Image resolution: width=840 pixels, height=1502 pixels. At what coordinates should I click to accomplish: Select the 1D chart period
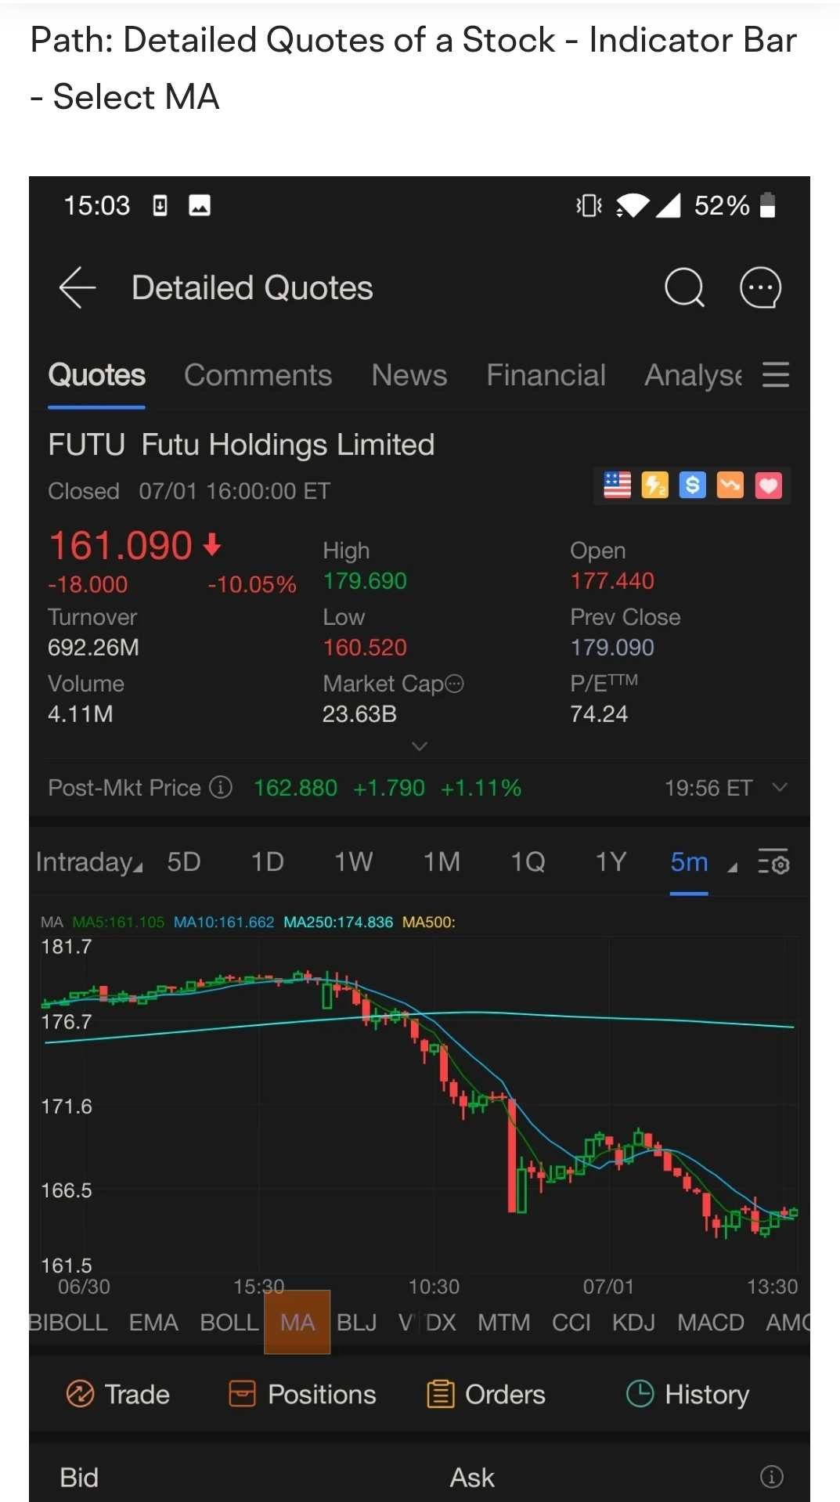[267, 862]
